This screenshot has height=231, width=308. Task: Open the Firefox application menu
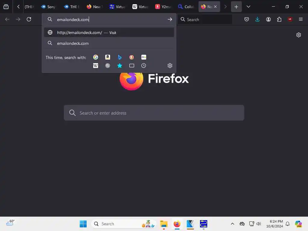click(301, 19)
